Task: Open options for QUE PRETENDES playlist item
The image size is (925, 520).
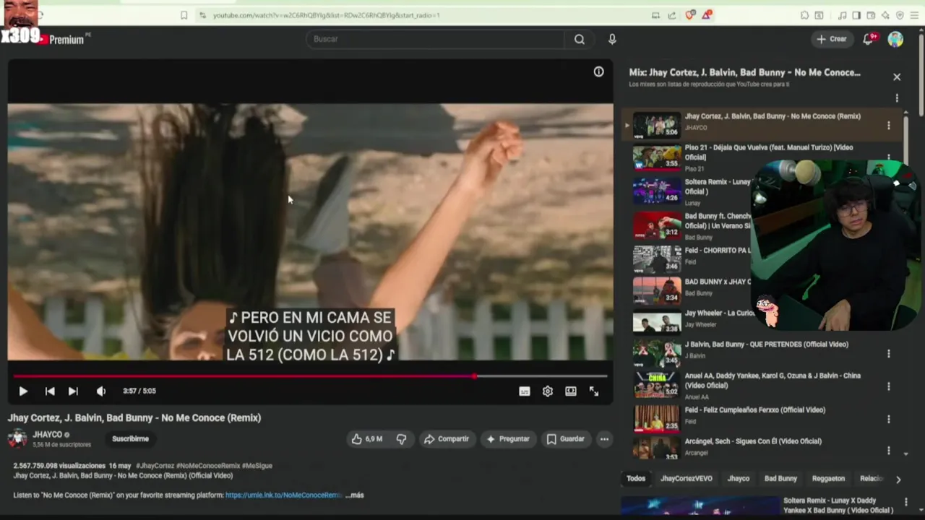Action: [888, 354]
